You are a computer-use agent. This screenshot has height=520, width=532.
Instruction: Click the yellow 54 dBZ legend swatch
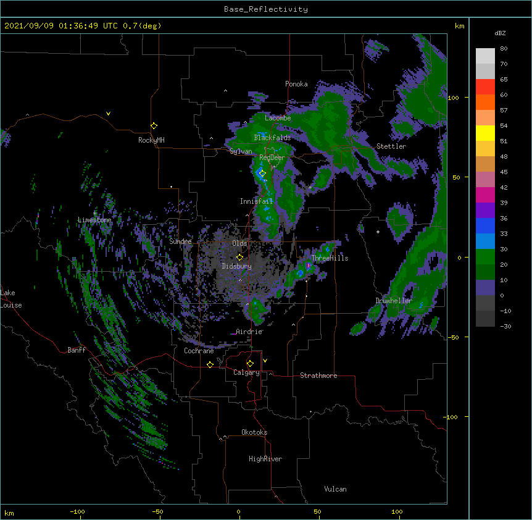tap(485, 133)
